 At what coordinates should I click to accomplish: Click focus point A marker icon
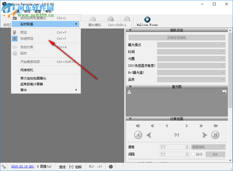pos(138,135)
